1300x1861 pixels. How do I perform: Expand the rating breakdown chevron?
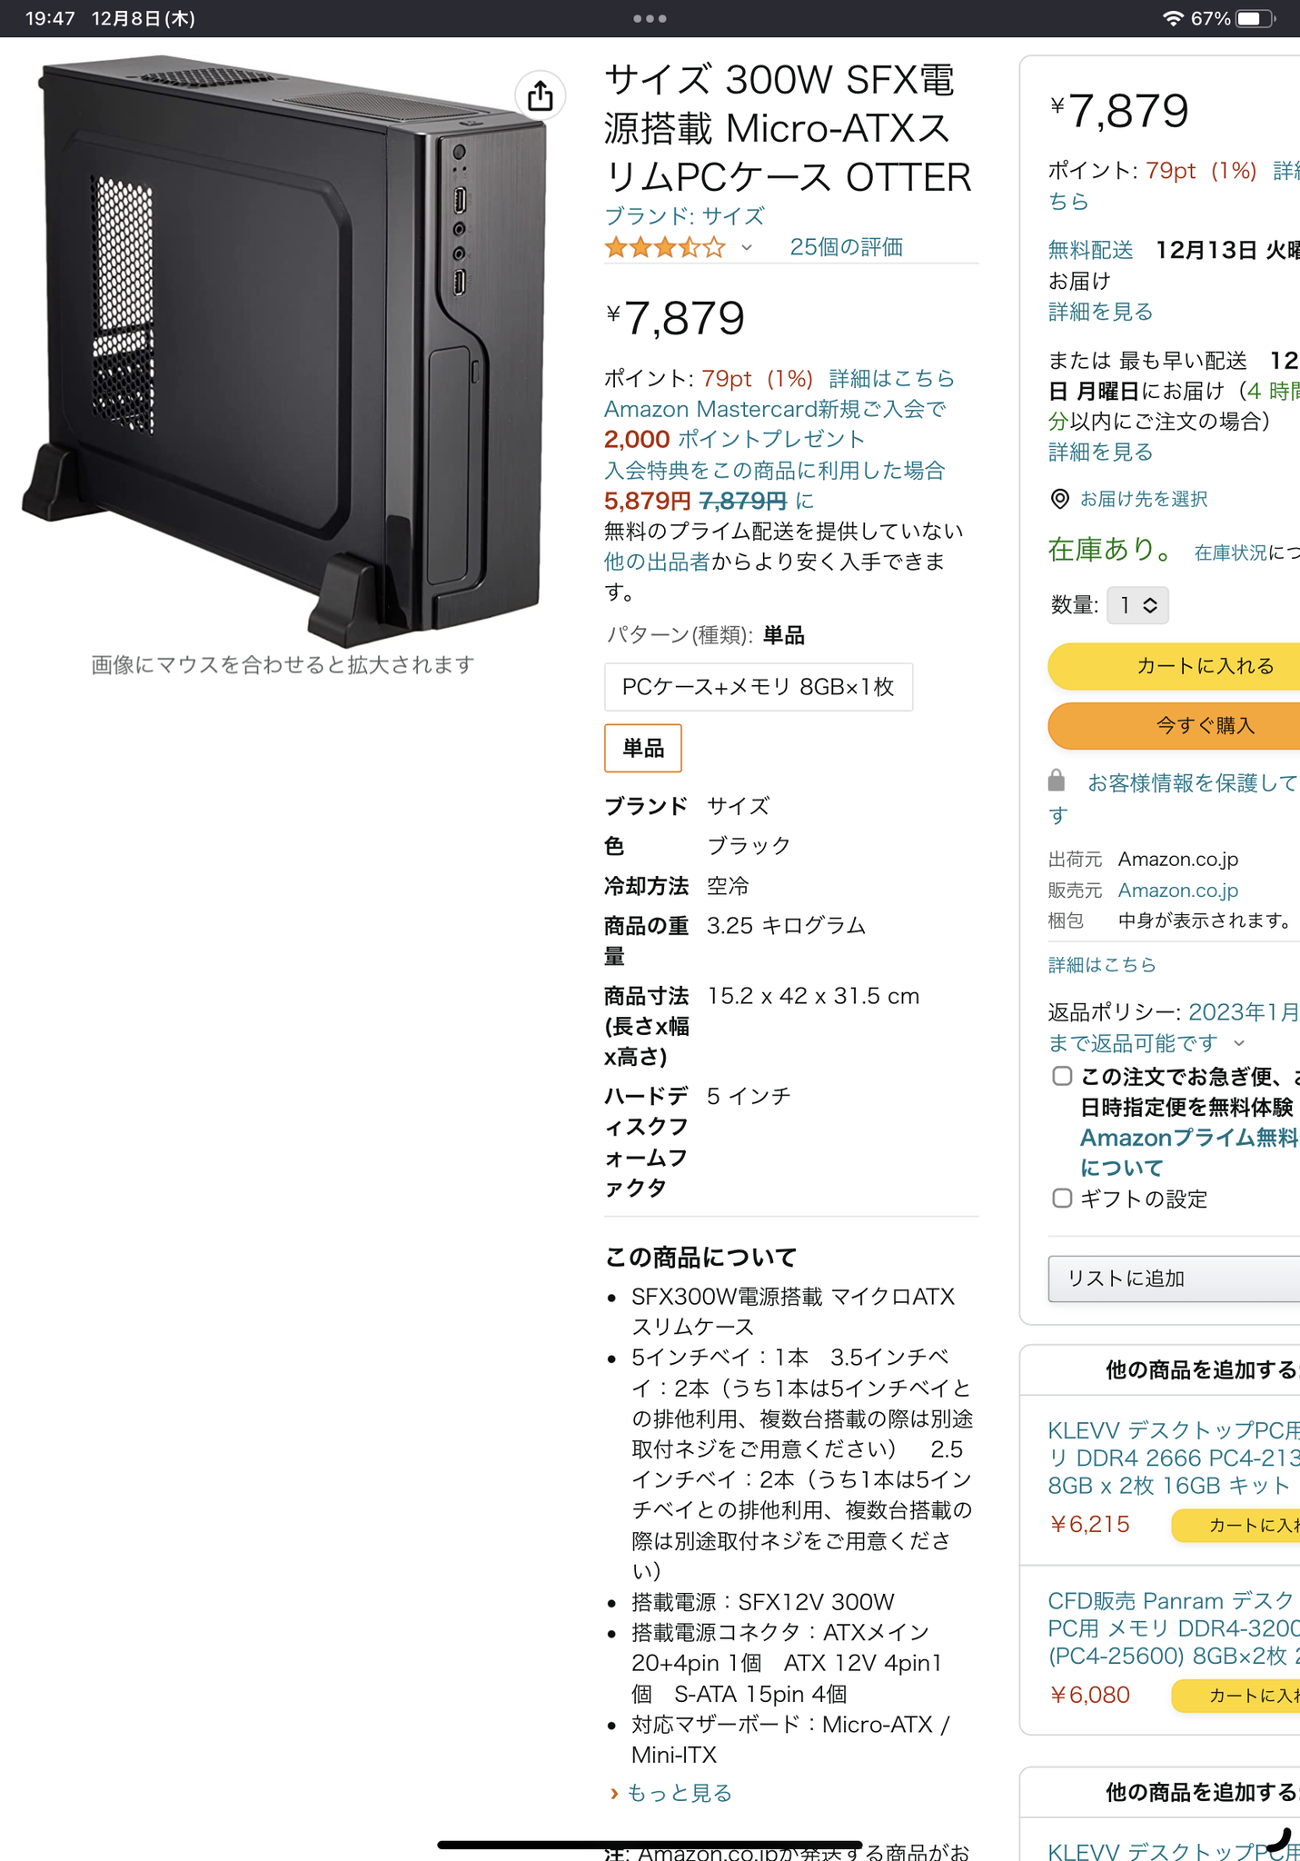(747, 247)
